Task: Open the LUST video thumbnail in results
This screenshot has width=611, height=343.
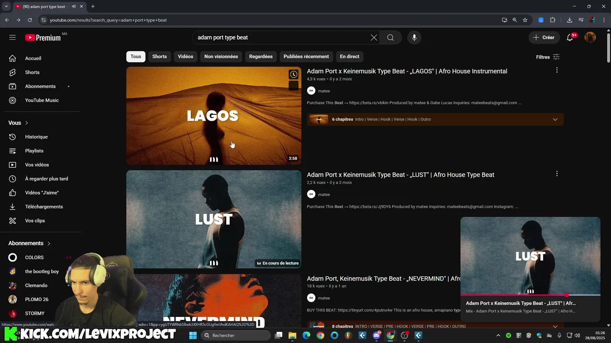Action: tap(214, 219)
